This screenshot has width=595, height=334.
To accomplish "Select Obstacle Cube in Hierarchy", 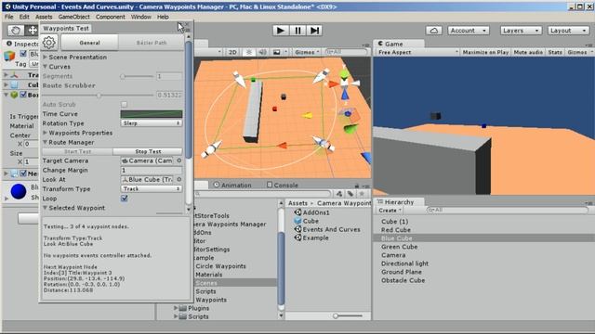I will (403, 280).
